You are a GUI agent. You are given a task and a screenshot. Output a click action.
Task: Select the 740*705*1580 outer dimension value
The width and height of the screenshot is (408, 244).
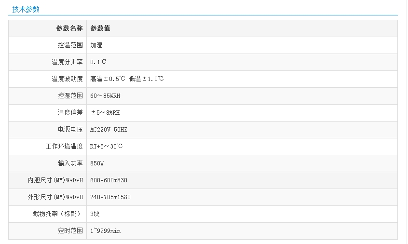(110, 197)
